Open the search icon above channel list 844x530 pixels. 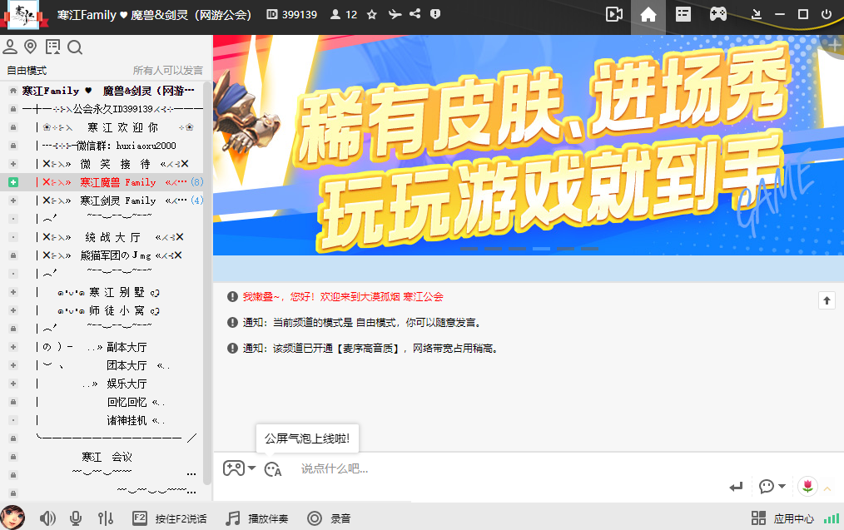pos(75,47)
